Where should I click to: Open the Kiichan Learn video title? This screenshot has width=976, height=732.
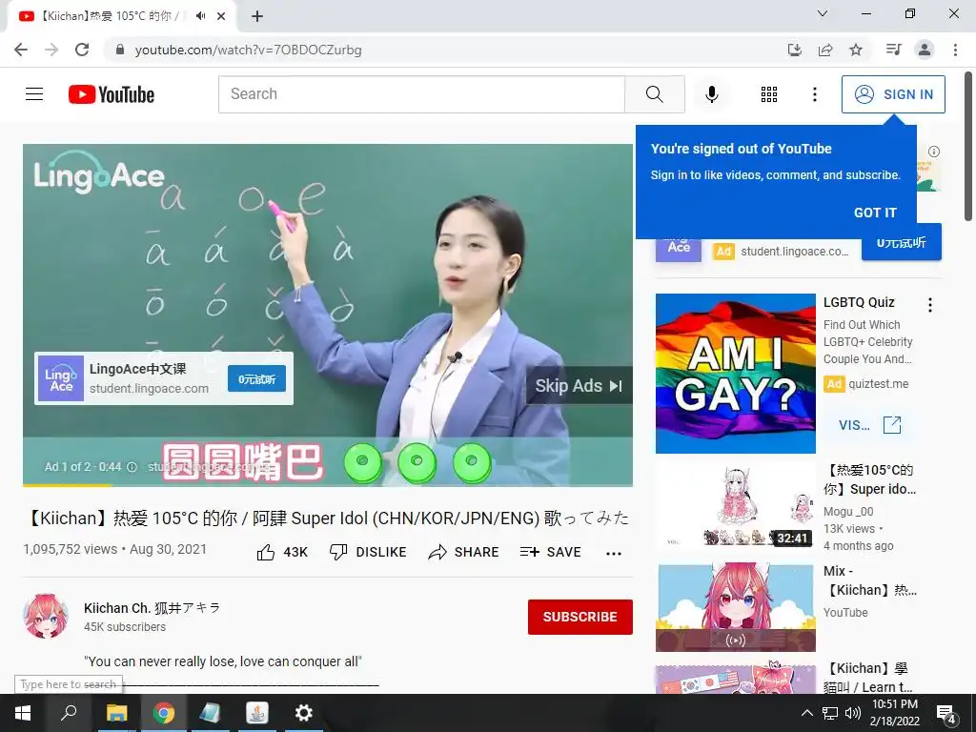[x=869, y=678]
